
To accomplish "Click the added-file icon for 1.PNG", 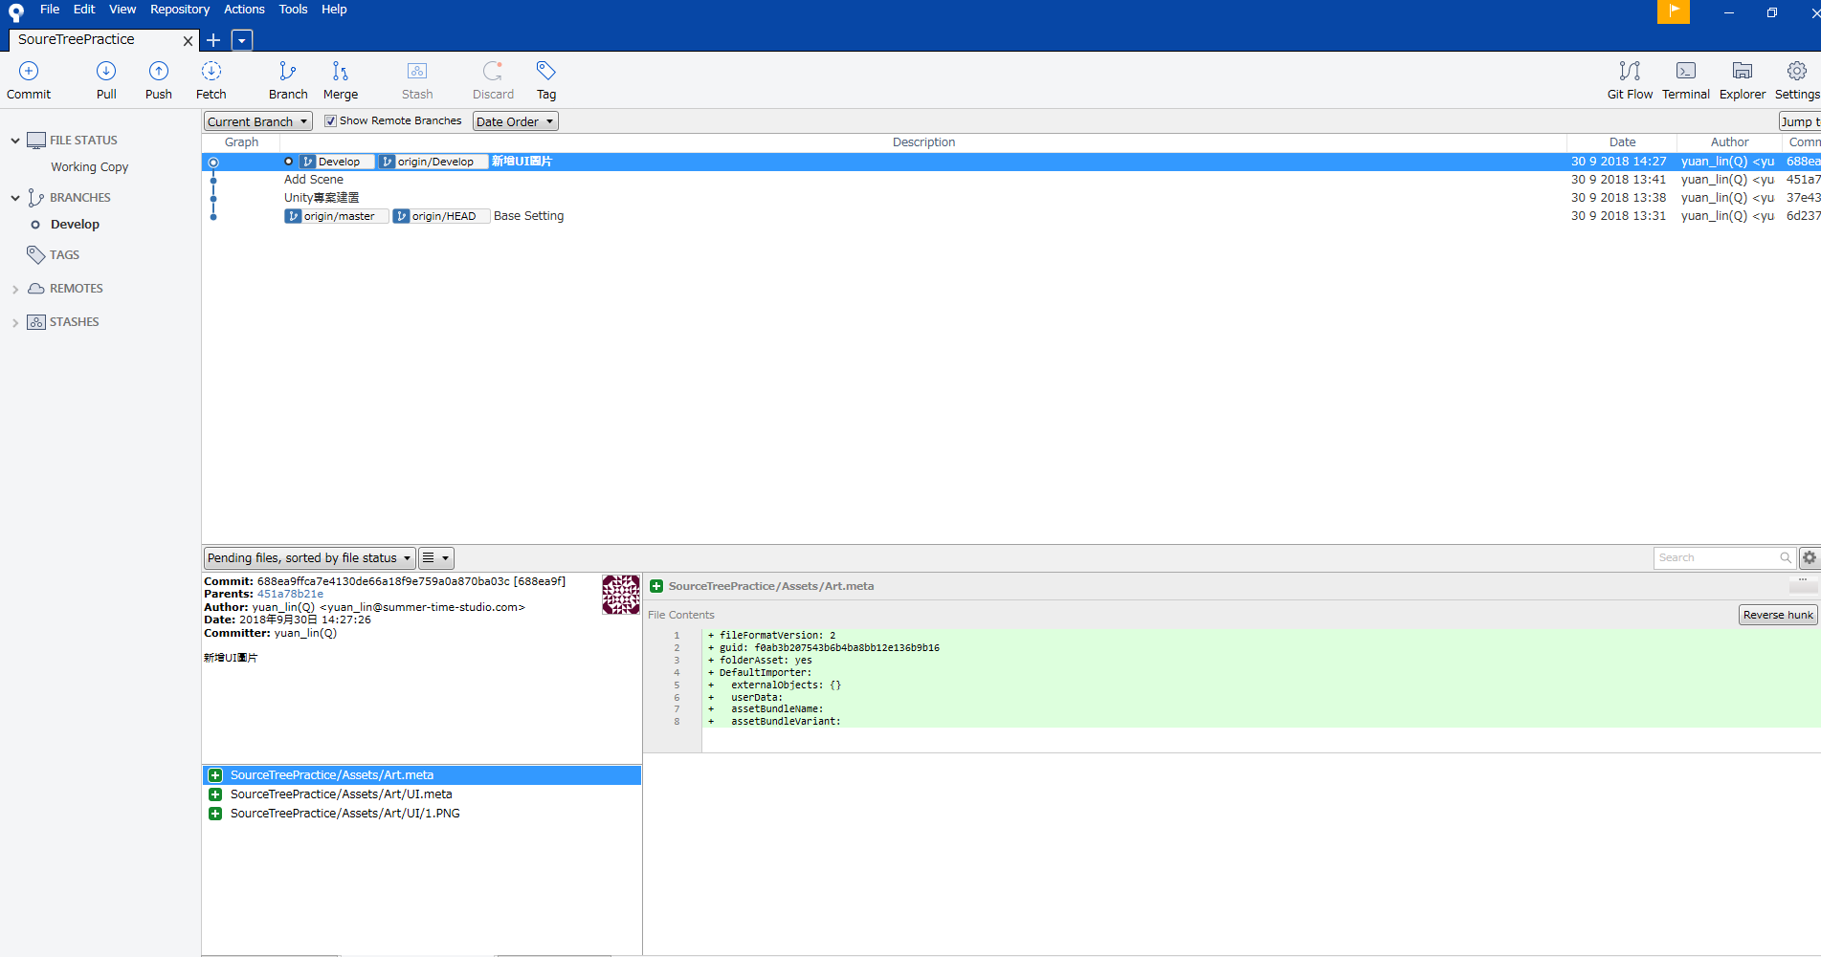I will click(x=215, y=814).
